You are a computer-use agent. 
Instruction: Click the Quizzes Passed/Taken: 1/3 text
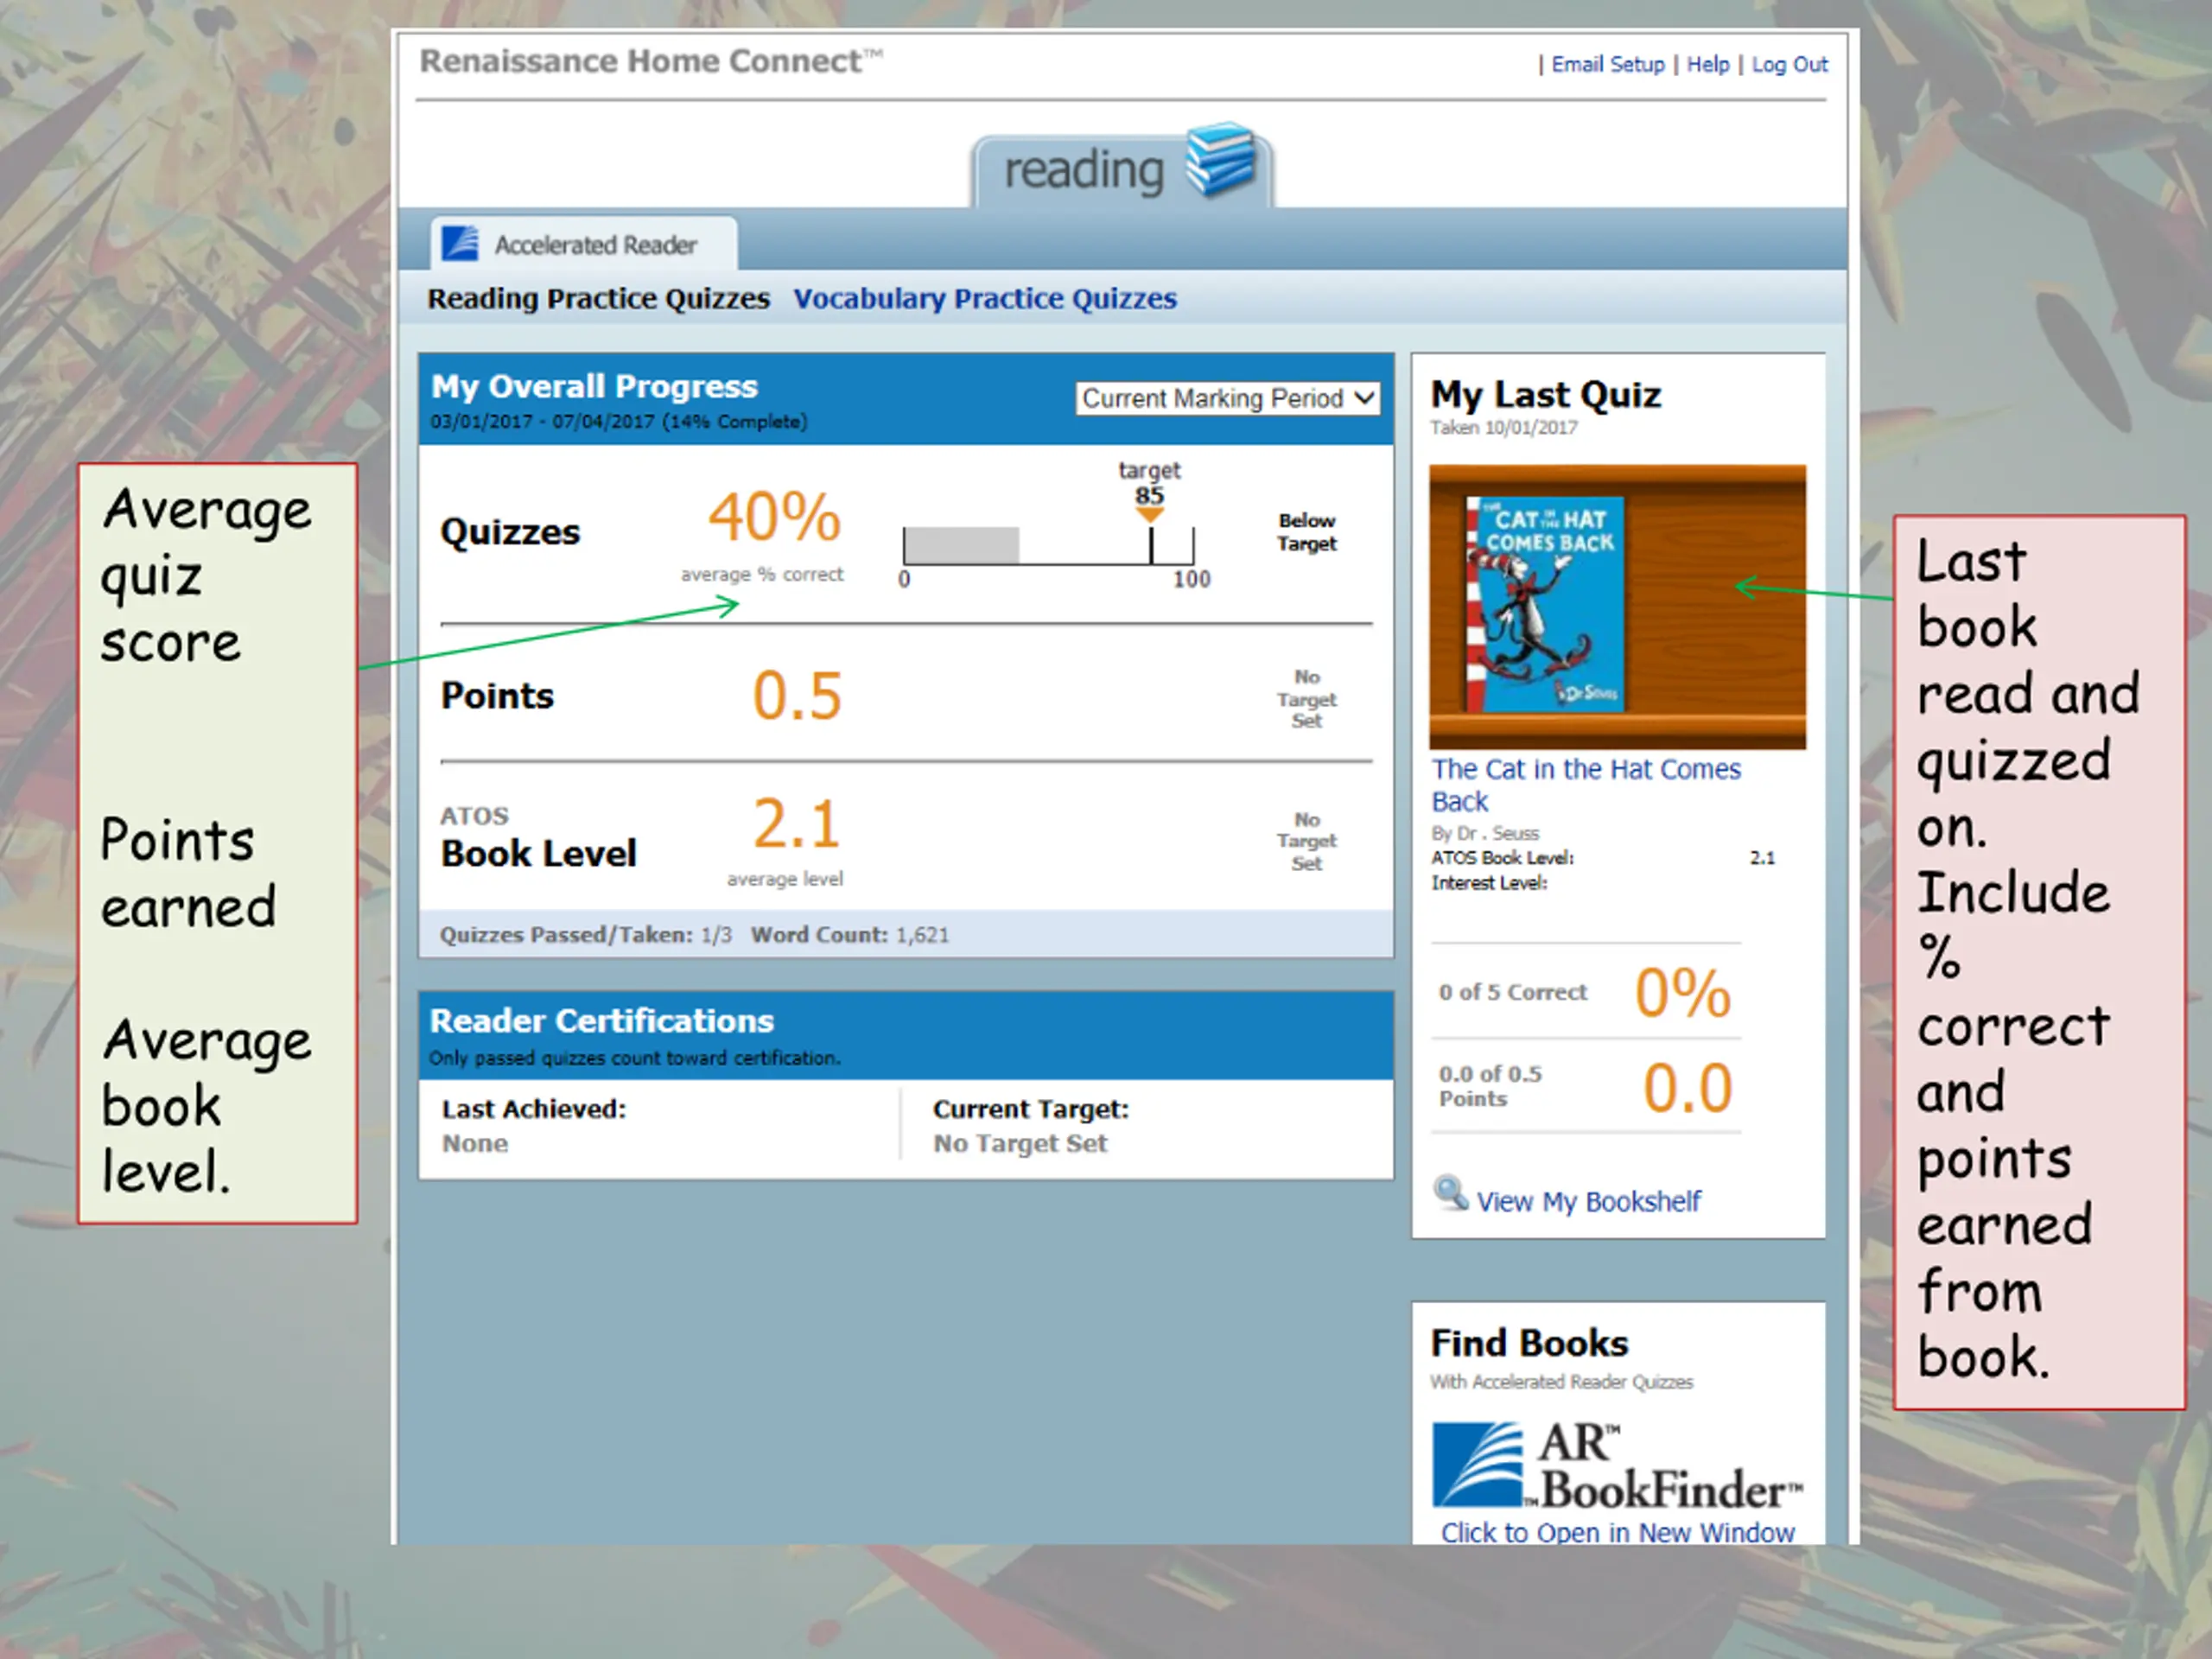tap(586, 935)
